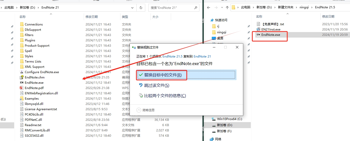Select the Terms Lists folder icon
This screenshot has height=141, width=350.
tap(22, 62)
